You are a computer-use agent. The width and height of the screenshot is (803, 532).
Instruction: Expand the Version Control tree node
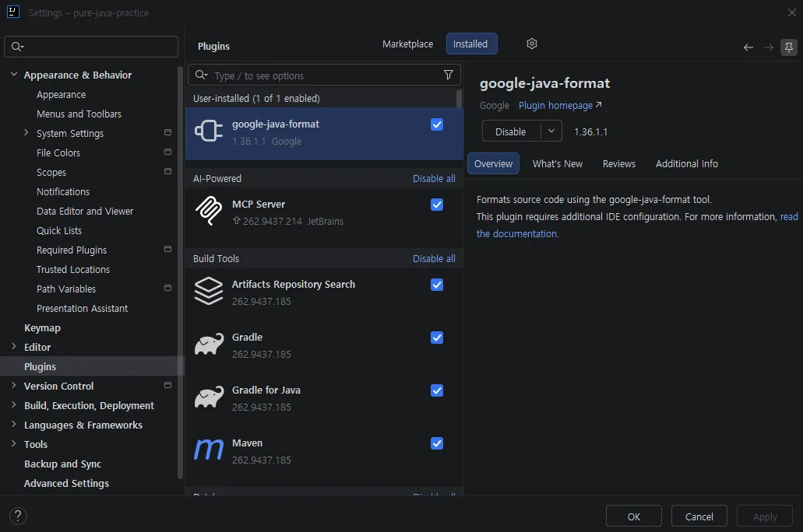(x=14, y=385)
